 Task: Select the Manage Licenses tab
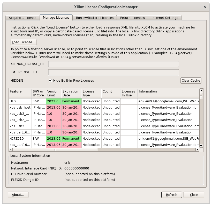point(56,17)
